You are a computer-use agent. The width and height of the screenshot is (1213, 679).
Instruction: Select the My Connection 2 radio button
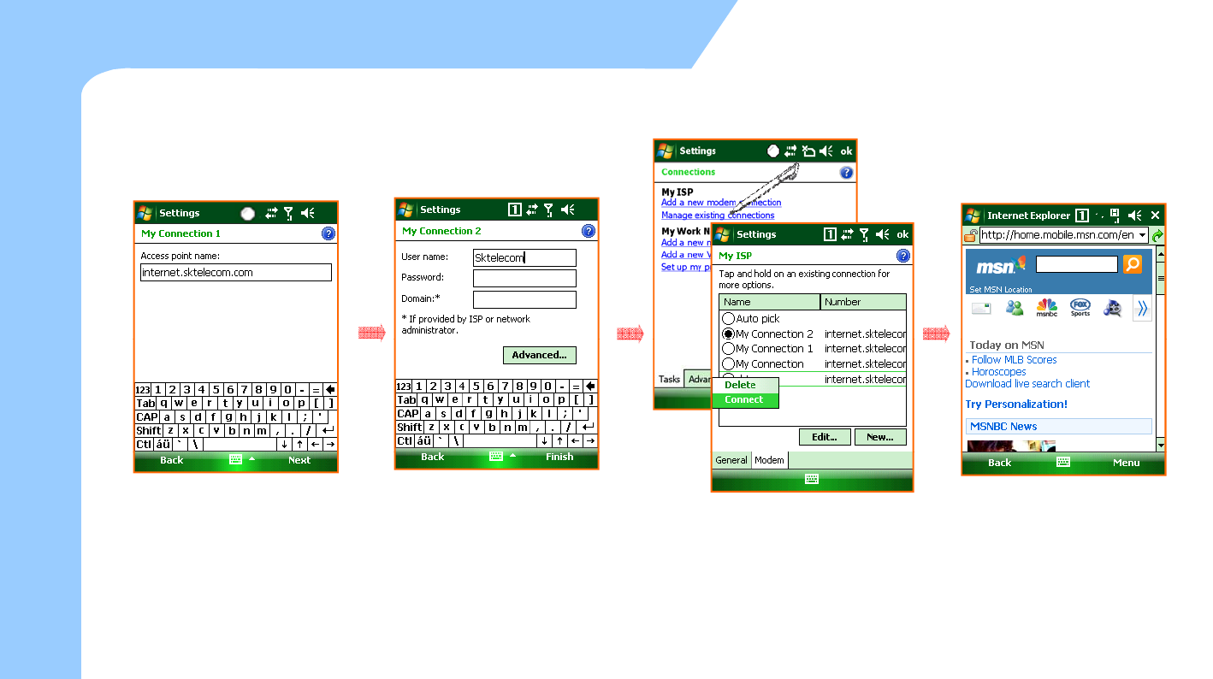click(729, 334)
